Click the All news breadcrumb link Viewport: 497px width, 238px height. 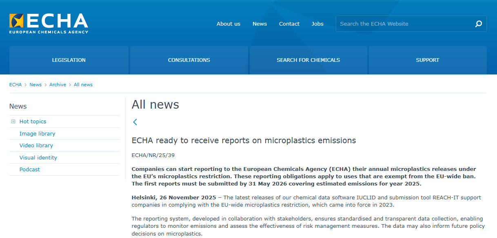point(83,85)
